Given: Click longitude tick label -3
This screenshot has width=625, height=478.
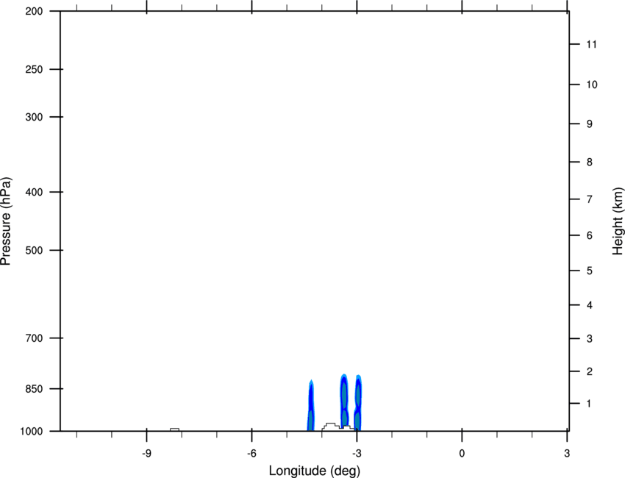Looking at the screenshot, I should (357, 454).
